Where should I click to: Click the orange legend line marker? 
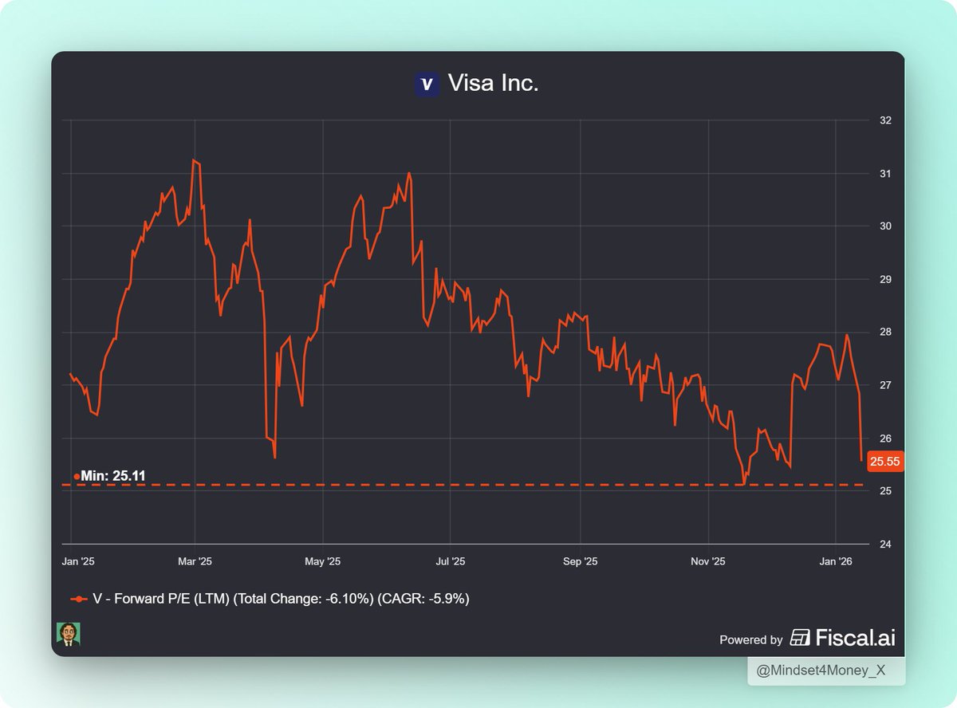[78, 598]
